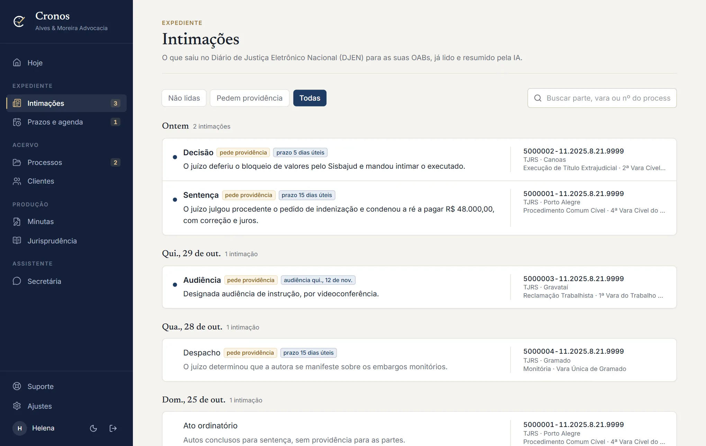Click Despacho's prazo 15 dias úteis tag
The image size is (706, 446).
click(x=308, y=353)
